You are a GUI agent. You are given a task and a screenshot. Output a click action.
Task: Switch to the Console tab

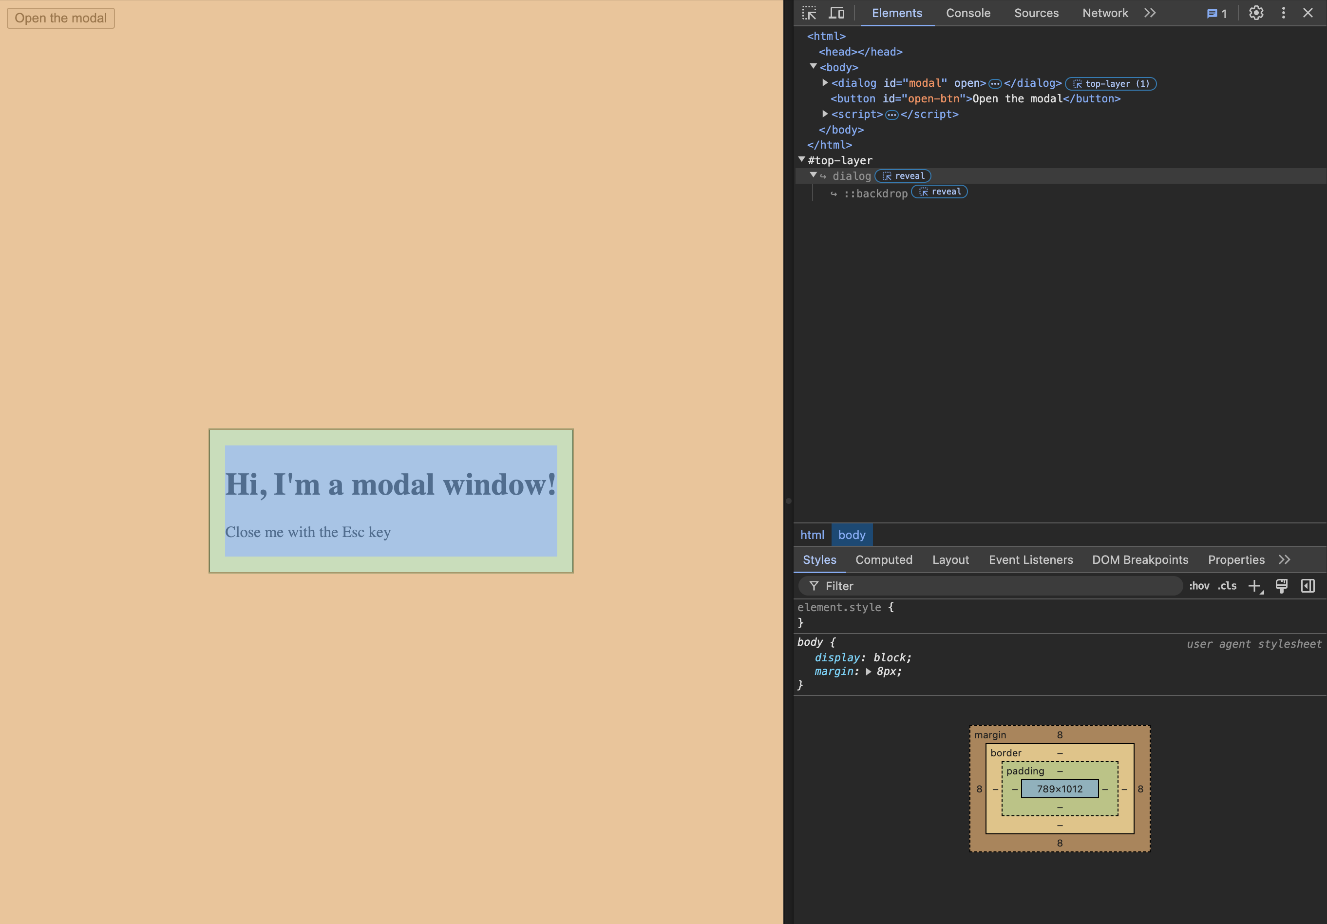tap(967, 13)
